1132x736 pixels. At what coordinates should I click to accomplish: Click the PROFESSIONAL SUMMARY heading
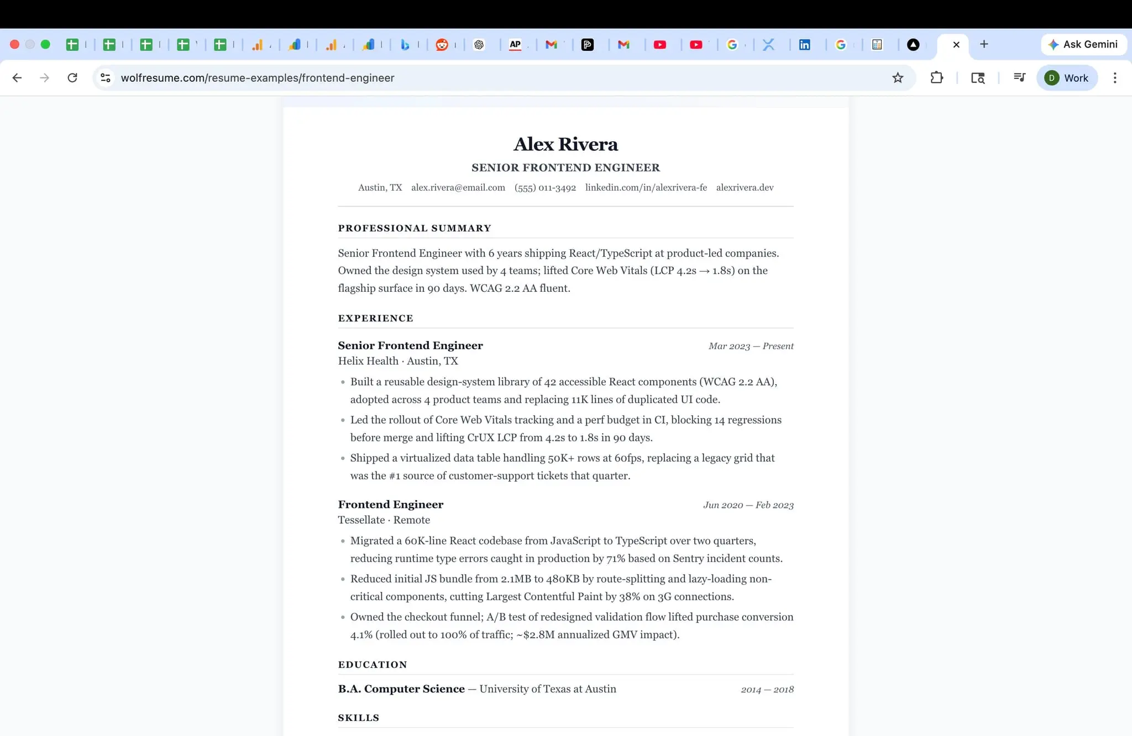(415, 228)
